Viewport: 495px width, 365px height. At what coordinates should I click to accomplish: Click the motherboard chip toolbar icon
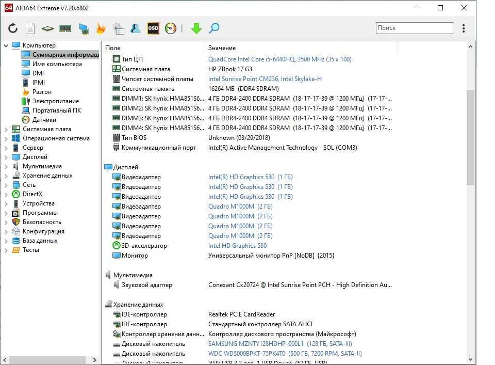click(47, 28)
